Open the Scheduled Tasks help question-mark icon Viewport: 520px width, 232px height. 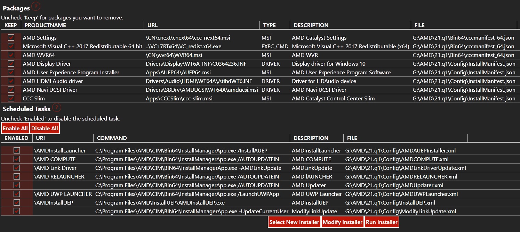point(56,107)
